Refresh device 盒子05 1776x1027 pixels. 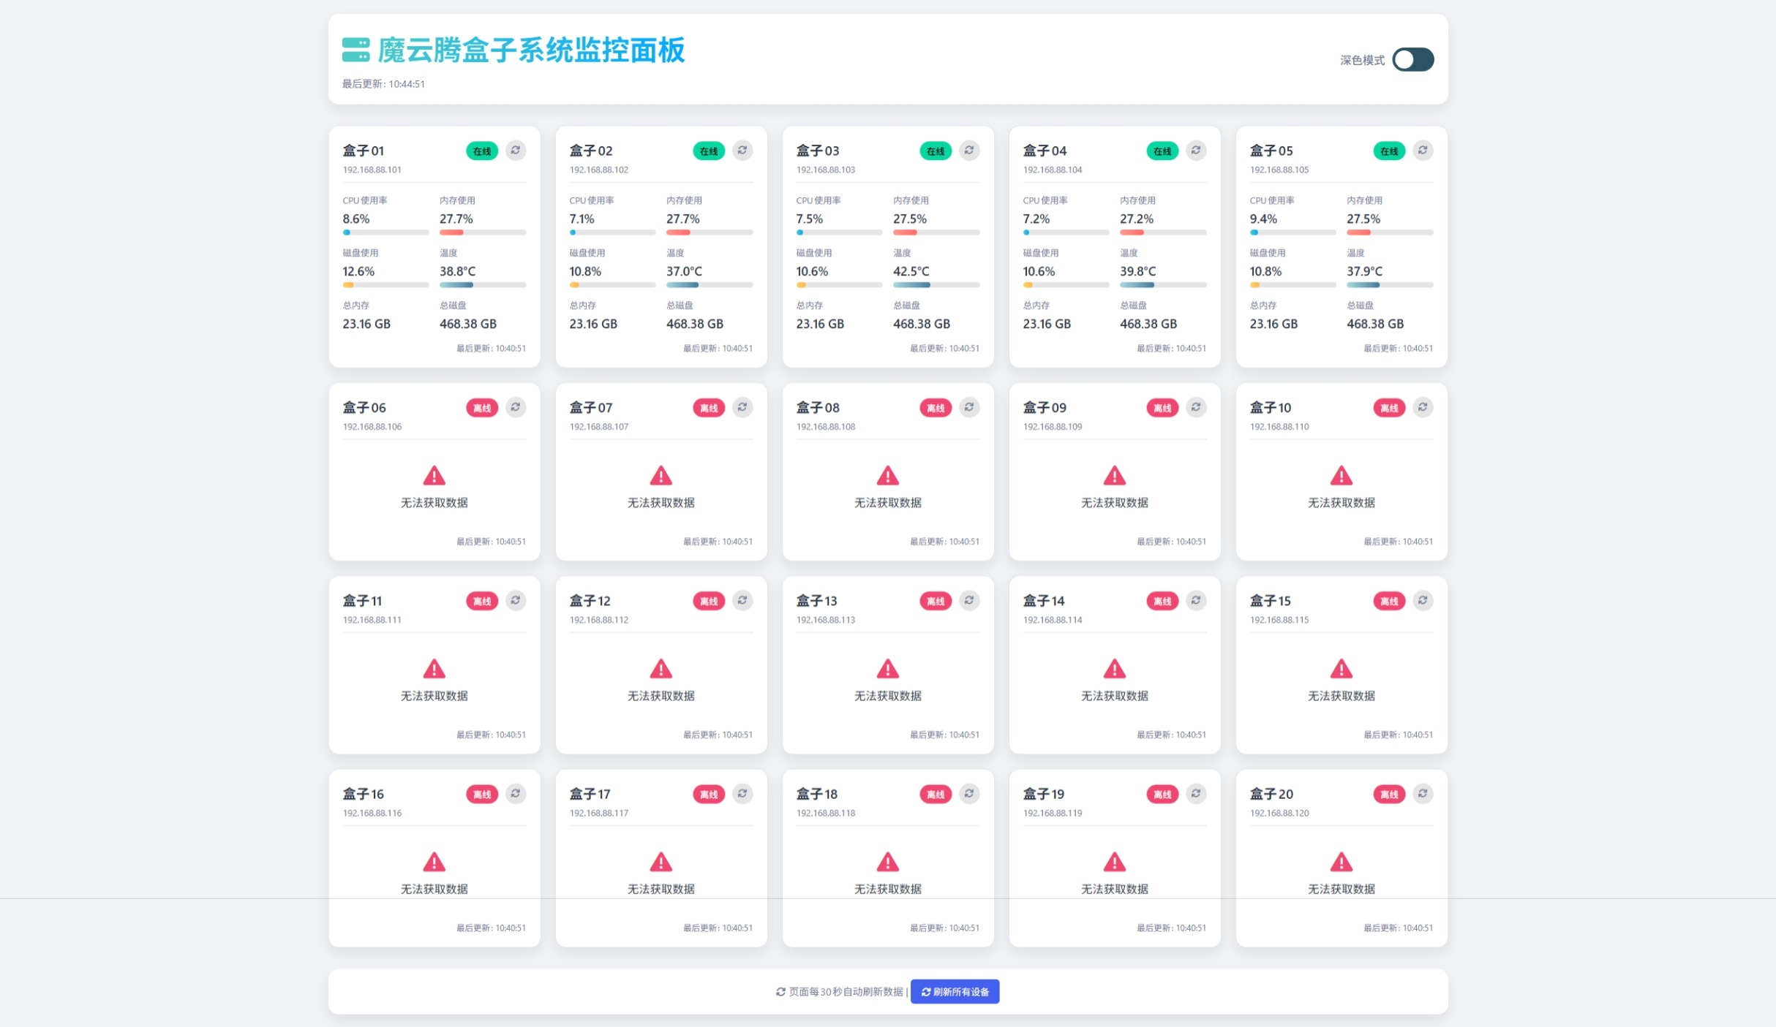point(1422,151)
